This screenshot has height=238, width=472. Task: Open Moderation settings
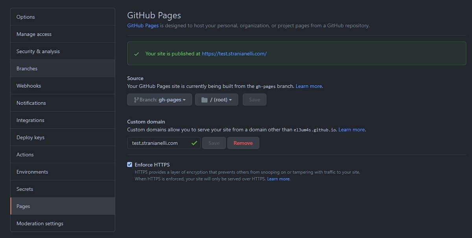coord(63,223)
